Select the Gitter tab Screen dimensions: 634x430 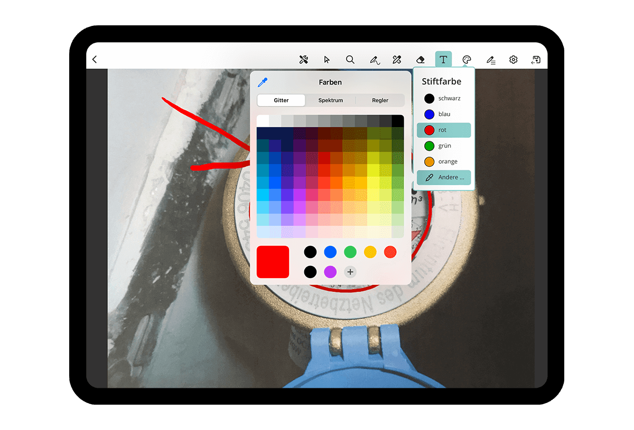pos(281,100)
